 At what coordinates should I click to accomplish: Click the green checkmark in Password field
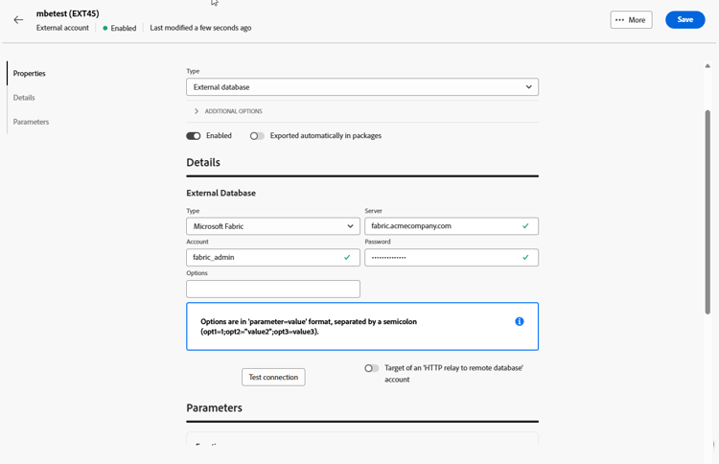click(x=525, y=257)
